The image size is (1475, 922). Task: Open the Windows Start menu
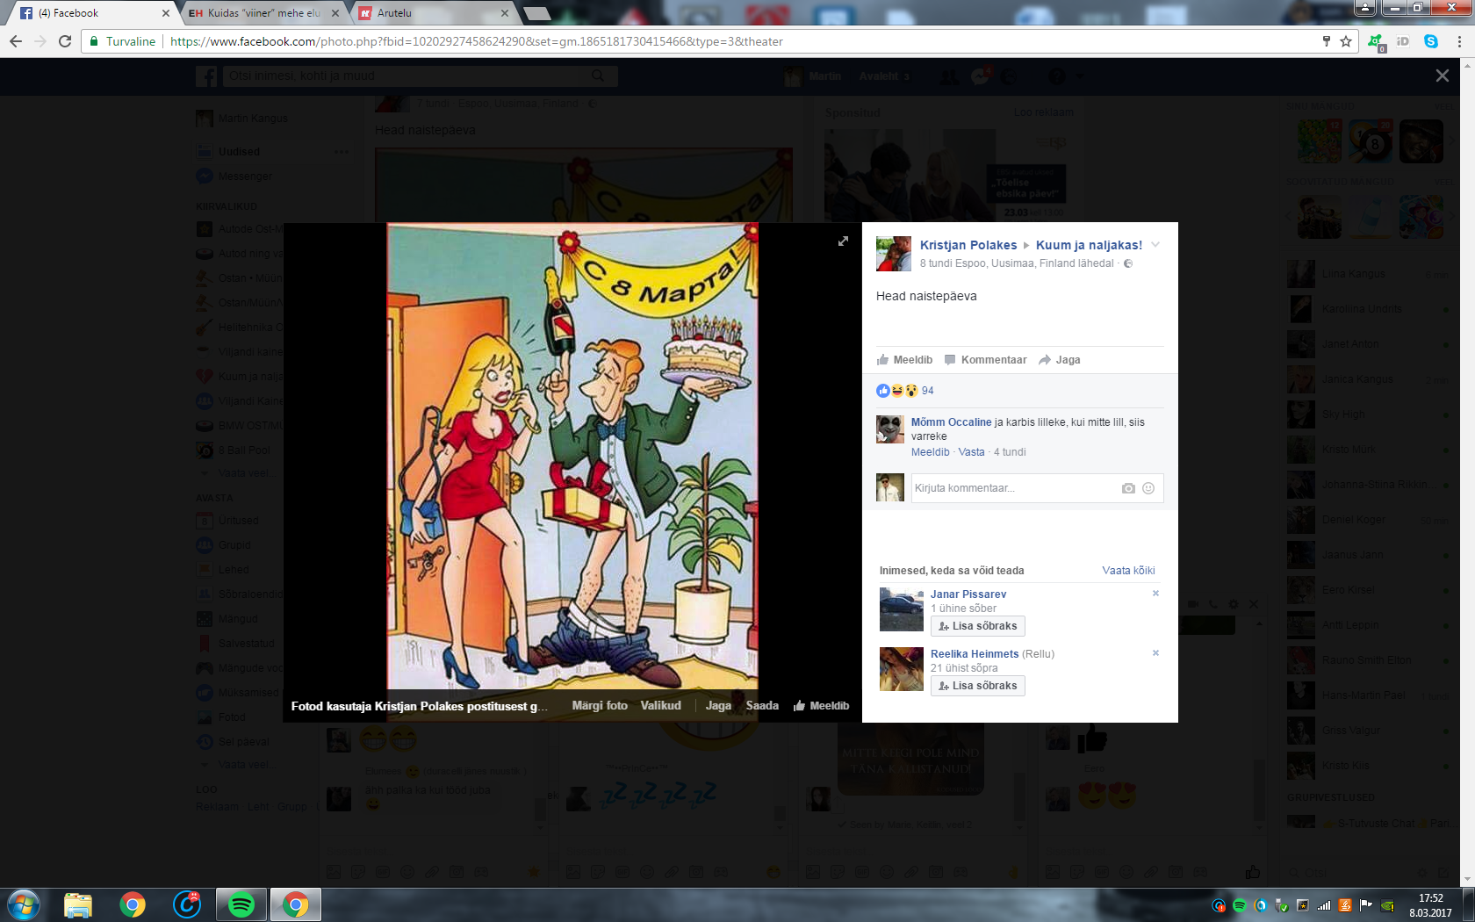[23, 904]
